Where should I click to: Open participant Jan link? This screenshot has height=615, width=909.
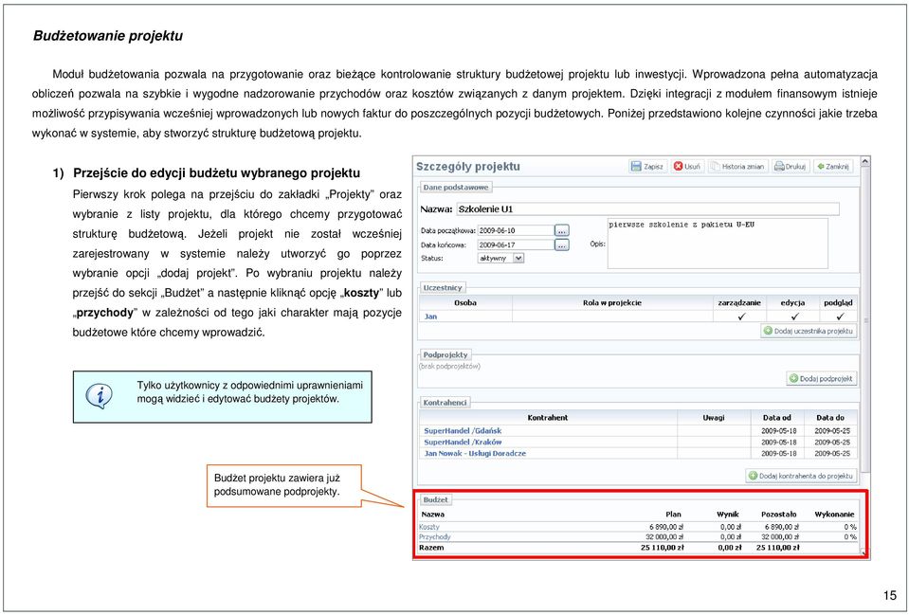430,317
